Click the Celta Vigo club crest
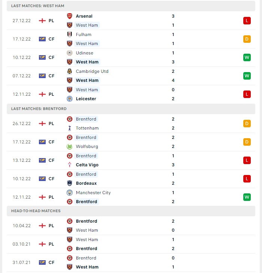This screenshot has width=262, height=273. (x=70, y=165)
